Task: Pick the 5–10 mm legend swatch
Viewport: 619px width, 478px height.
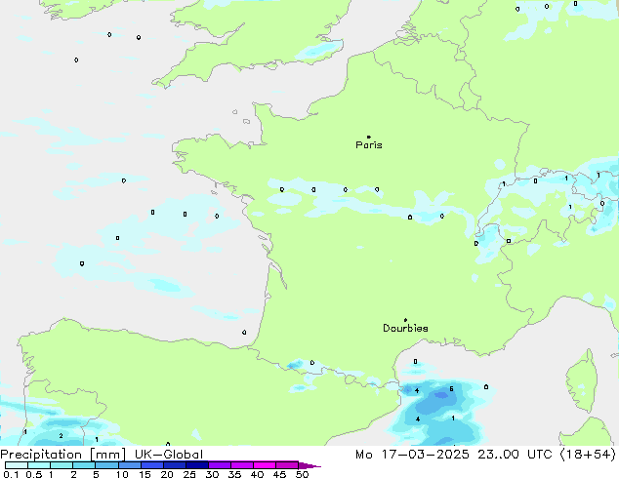Action: [106, 465]
